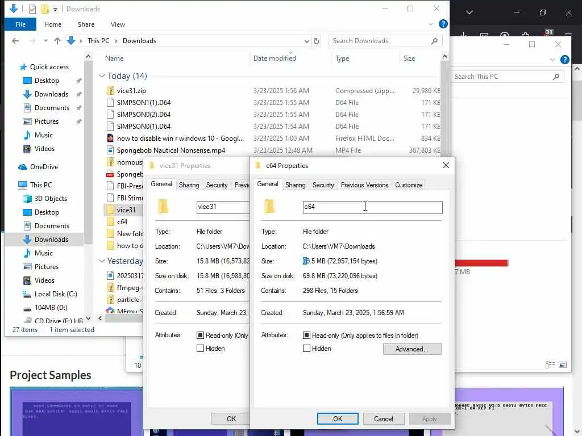The width and height of the screenshot is (582, 436).
Task: Select Sharing tab in vice31 Properties
Action: coord(189,185)
